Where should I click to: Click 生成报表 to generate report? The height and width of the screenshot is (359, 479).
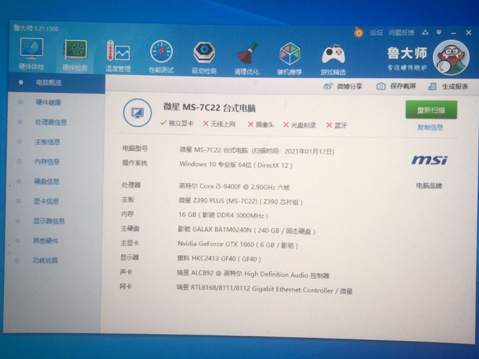(449, 86)
